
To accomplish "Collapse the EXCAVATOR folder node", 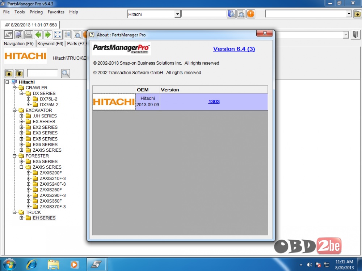I will pyautogui.click(x=14, y=110).
